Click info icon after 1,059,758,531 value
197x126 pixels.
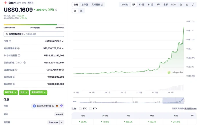tap(63, 70)
